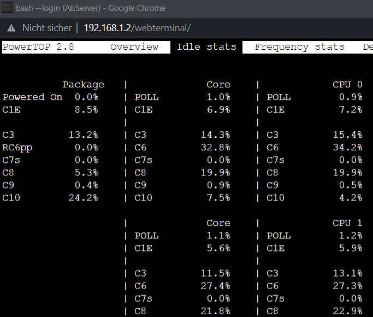
Task: Click the second Core column header
Action: [x=218, y=223]
